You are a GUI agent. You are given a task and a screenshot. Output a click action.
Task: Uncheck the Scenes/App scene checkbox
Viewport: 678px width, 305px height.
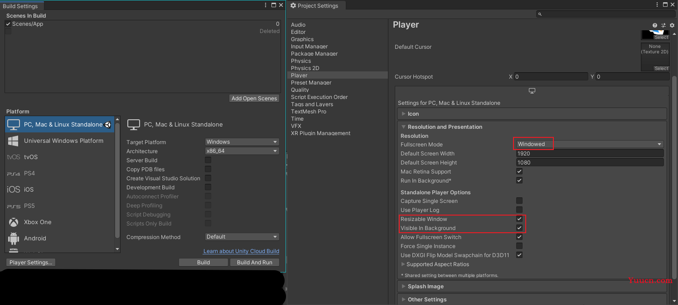[x=8, y=24]
